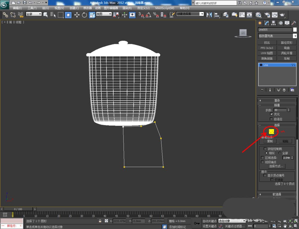
Task: Open the Utilities hammer panel tab
Action: (x=294, y=23)
